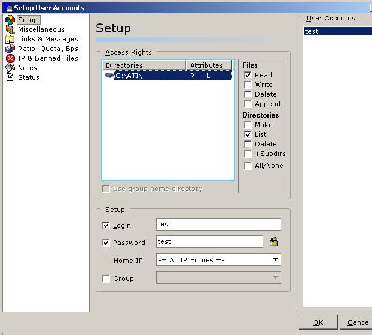The width and height of the screenshot is (372, 335).
Task: Open the Miscellaneous page
Action: coord(41,29)
